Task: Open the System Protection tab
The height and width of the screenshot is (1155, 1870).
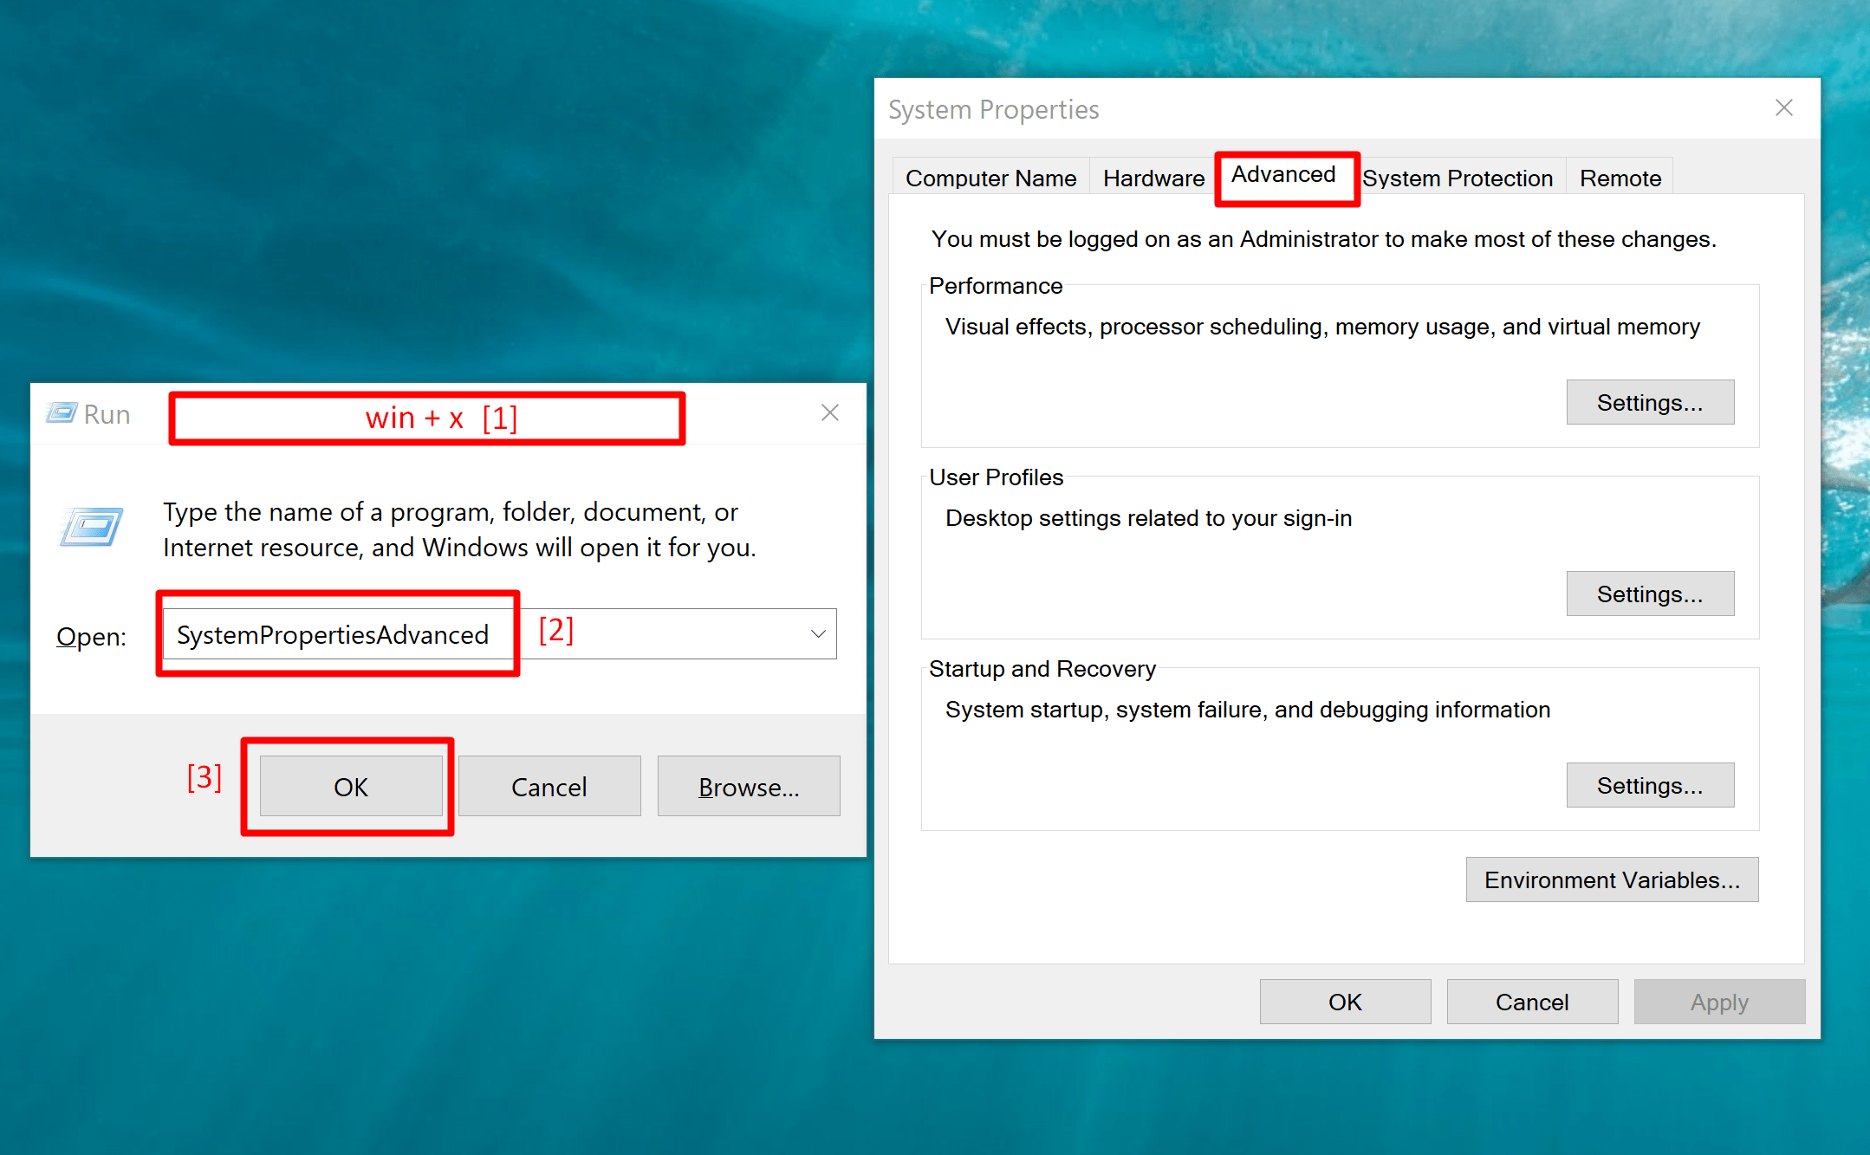Action: 1458,178
